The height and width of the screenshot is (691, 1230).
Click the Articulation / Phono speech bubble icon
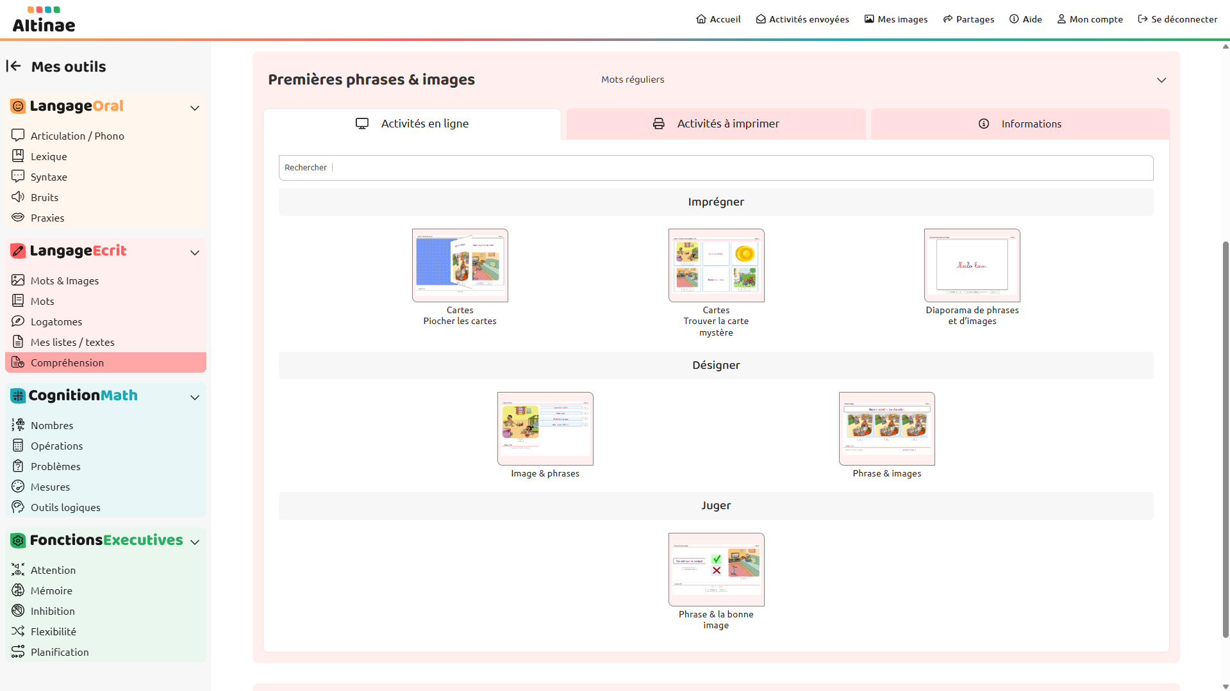(x=18, y=135)
